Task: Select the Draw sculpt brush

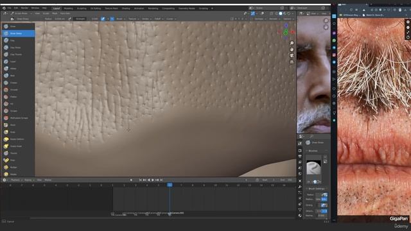Action: 18,26
